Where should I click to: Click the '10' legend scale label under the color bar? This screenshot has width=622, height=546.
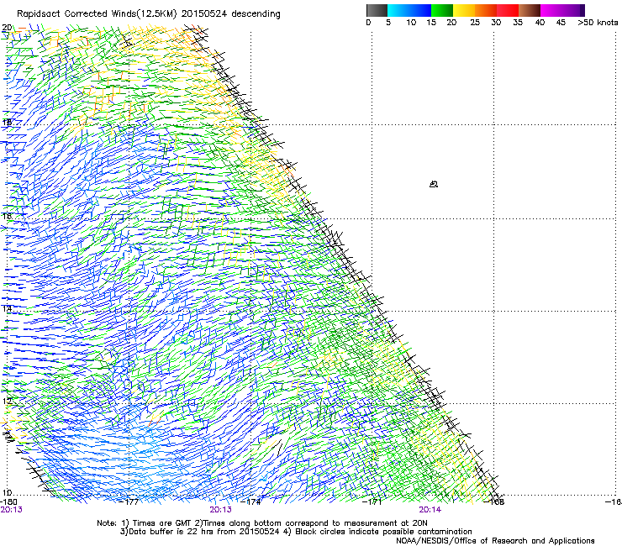tap(411, 23)
